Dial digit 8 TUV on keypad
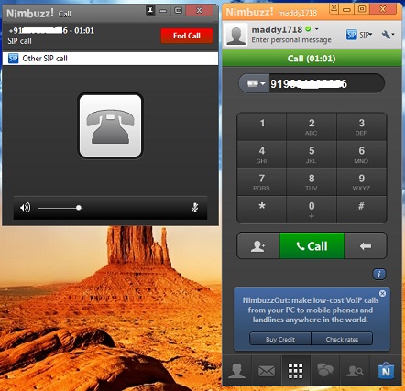This screenshot has width=405, height=391. 312,182
